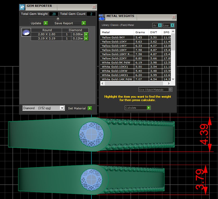Click the Round header in gem table
218x199 pixels.
tap(46, 30)
